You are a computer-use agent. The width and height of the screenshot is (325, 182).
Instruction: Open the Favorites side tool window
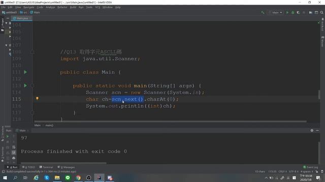coord(2,154)
